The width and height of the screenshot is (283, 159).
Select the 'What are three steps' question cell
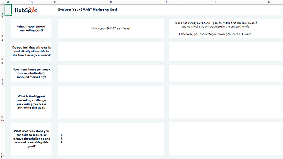[x=31, y=139]
